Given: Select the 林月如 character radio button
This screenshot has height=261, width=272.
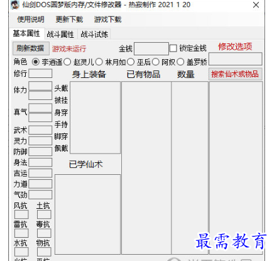Looking at the screenshot, I should pyautogui.click(x=99, y=62).
